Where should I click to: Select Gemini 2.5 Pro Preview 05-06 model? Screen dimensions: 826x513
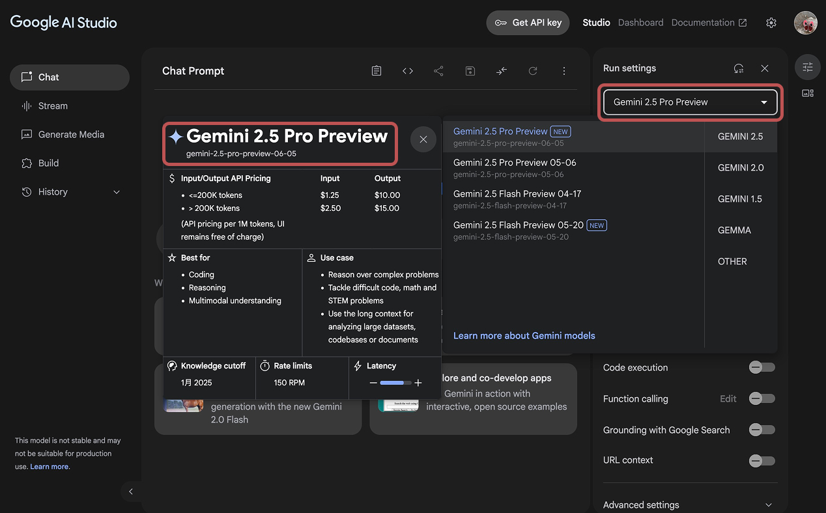pyautogui.click(x=573, y=168)
